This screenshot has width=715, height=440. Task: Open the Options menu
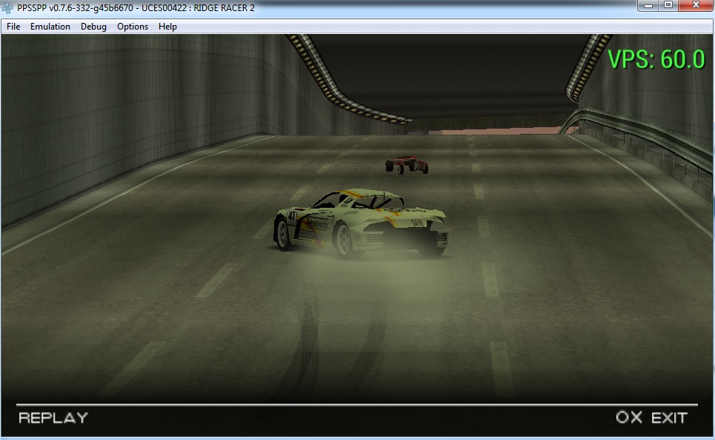133,27
